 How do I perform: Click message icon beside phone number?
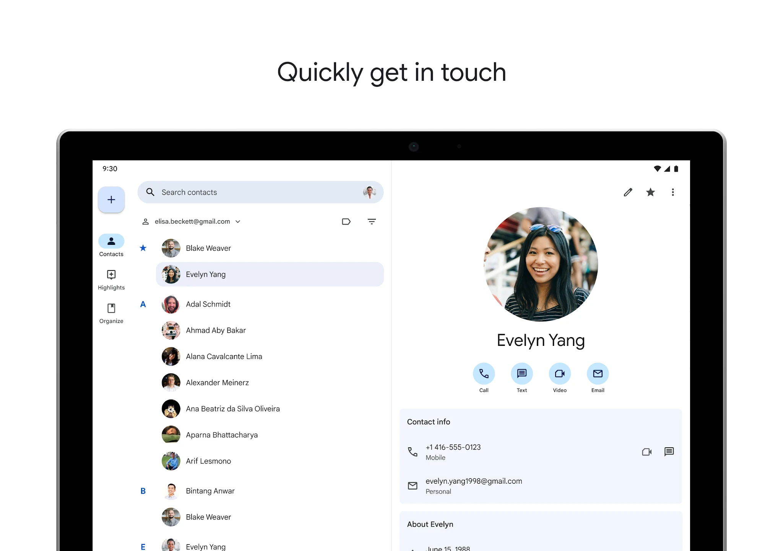[x=669, y=452]
